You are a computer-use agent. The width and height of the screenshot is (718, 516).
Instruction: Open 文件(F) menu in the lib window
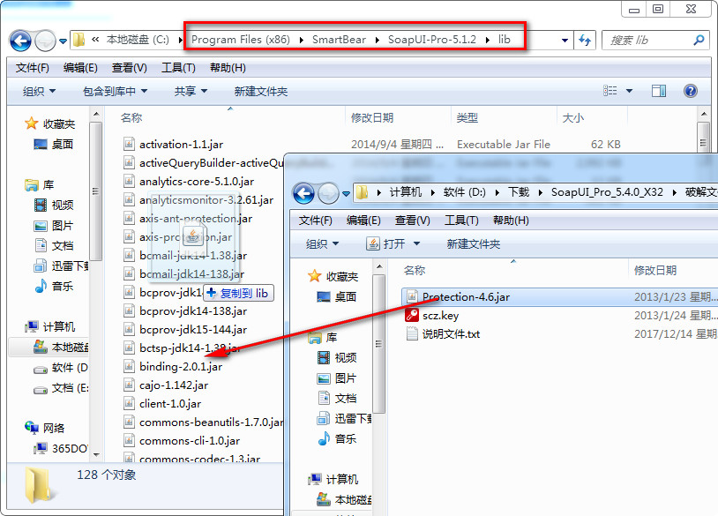click(33, 68)
